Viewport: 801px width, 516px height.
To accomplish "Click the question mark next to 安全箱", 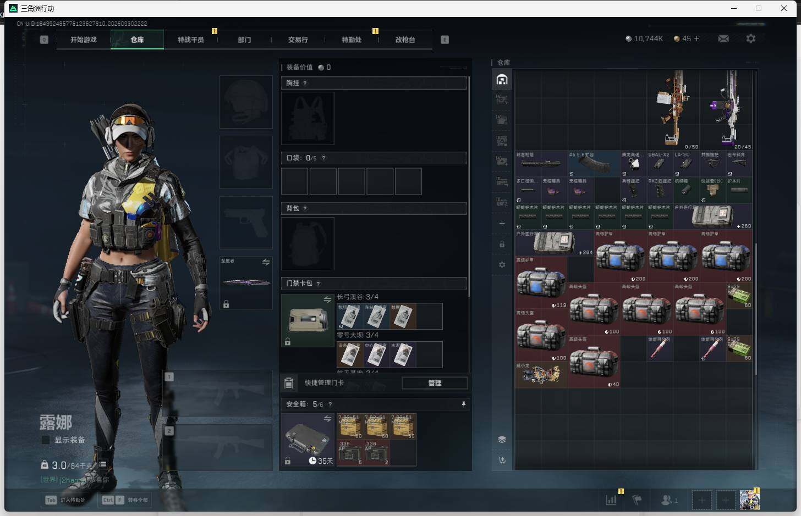I will click(x=330, y=404).
